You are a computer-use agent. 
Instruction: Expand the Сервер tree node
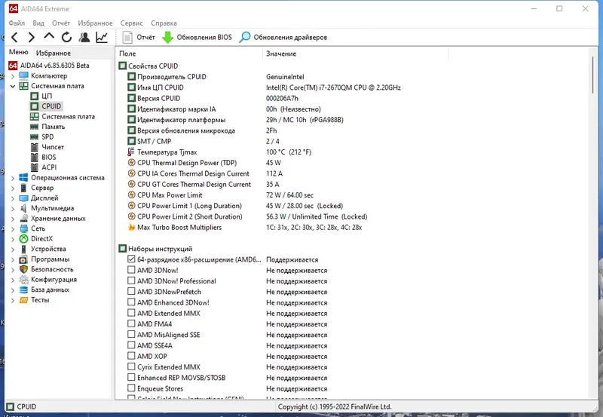[x=13, y=188]
